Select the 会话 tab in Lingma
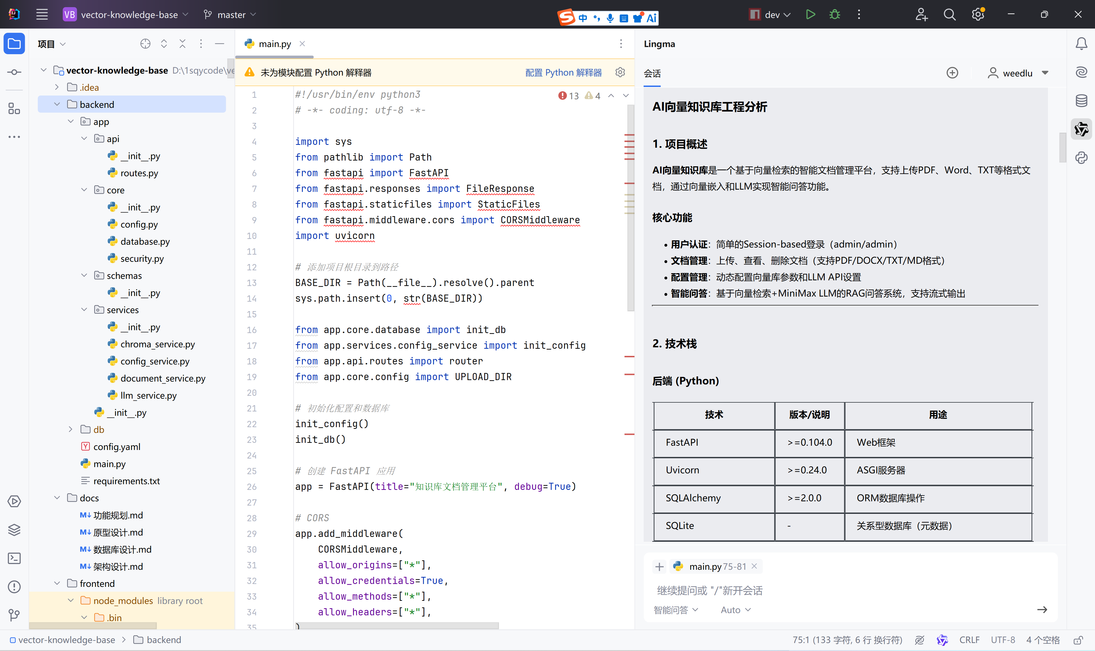1095x651 pixels. (652, 73)
